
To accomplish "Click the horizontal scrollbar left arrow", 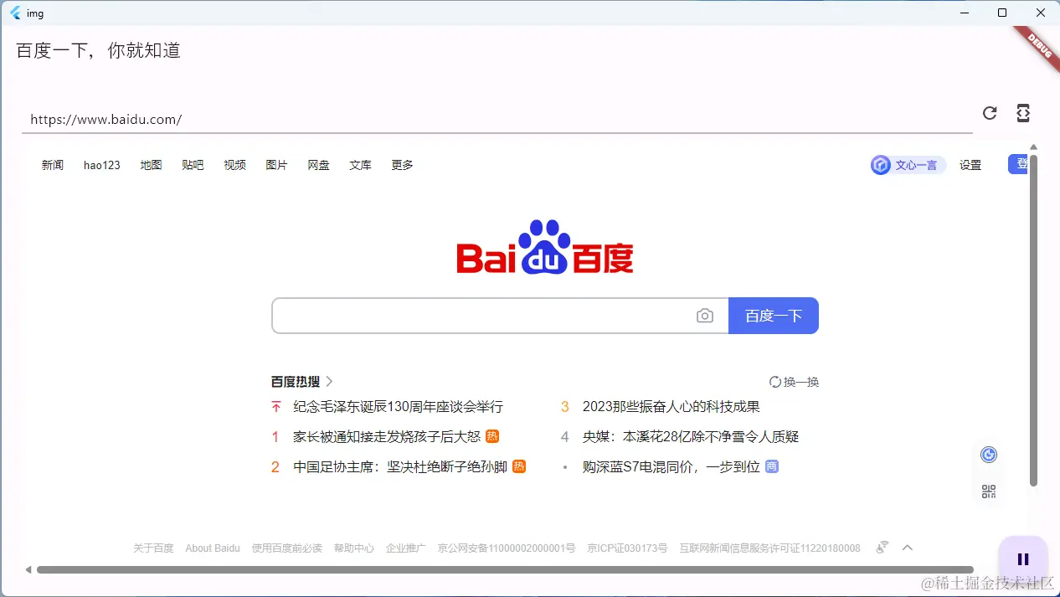I will tap(28, 570).
